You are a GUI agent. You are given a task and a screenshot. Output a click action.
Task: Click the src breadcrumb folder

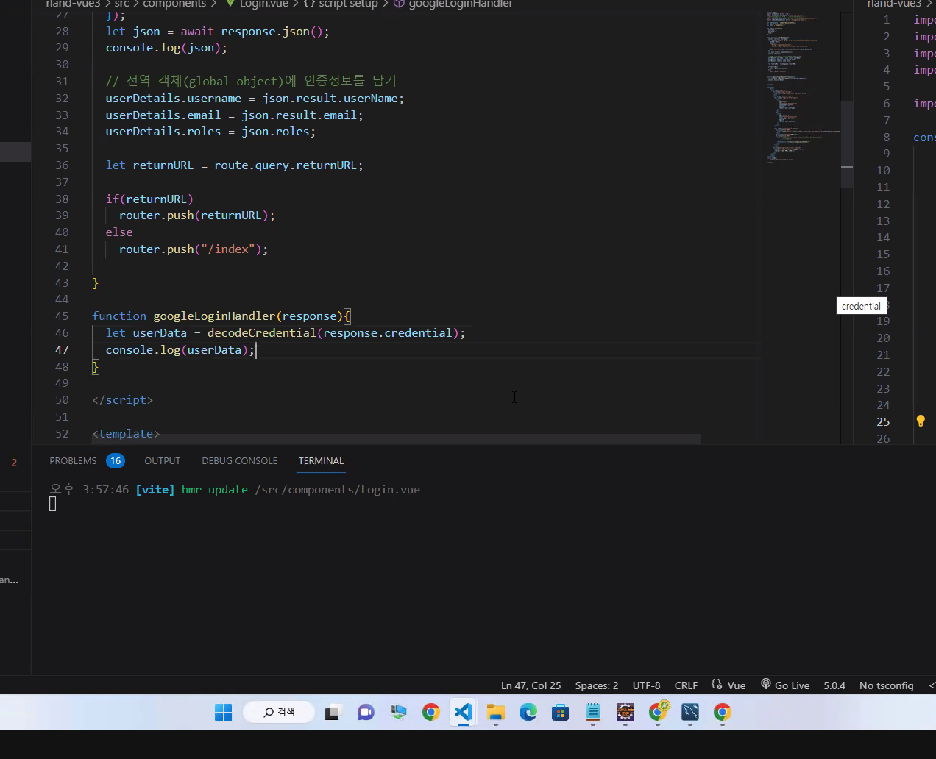(x=121, y=4)
